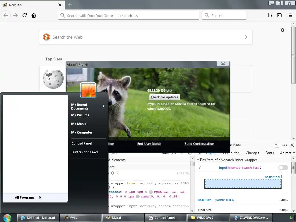296x222 pixels.
Task: Switch to Untitled - Notepad on the taskbar
Action: pos(38,218)
